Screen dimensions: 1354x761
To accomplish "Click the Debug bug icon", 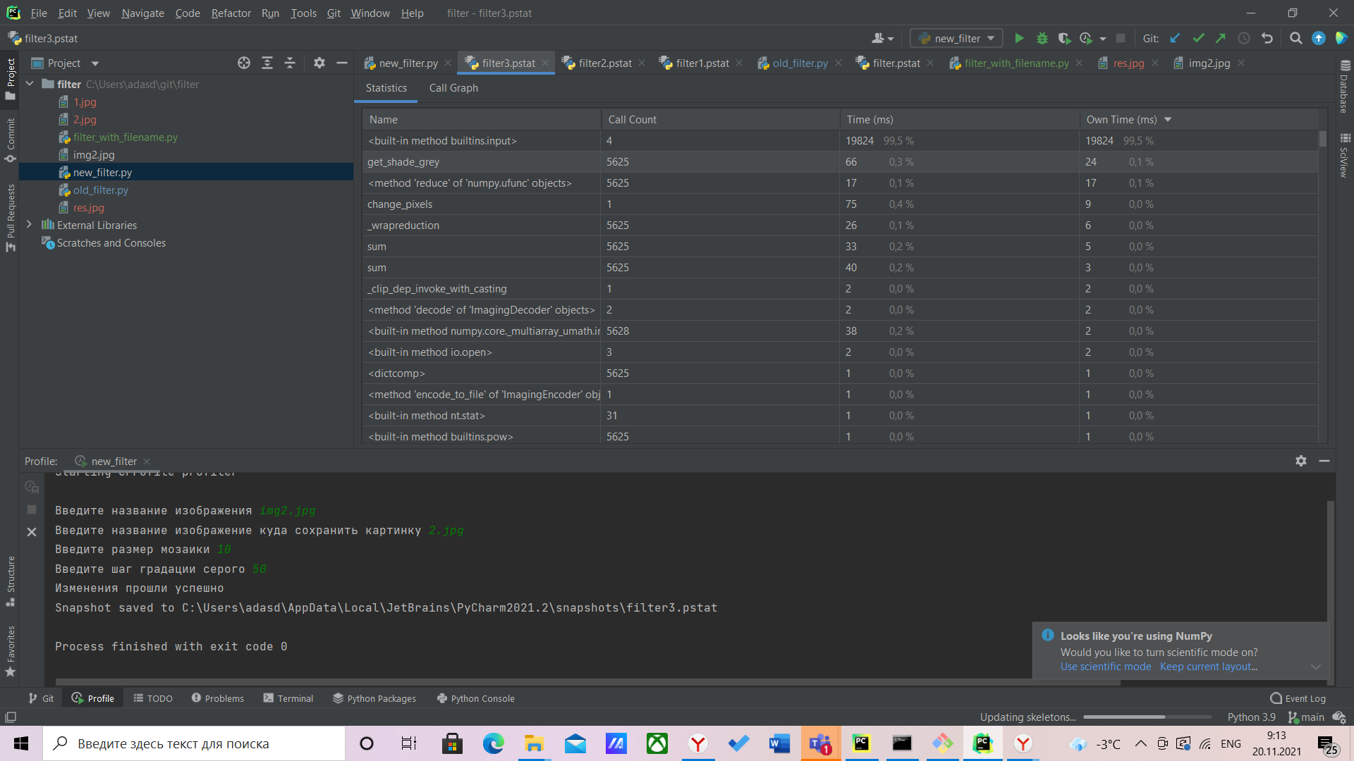I will click(1042, 39).
